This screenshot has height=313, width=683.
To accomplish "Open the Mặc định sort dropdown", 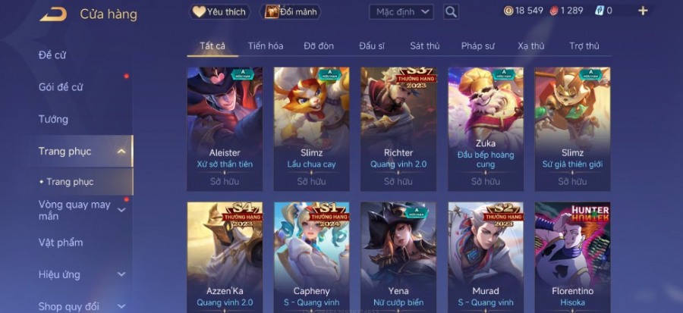I will (401, 11).
